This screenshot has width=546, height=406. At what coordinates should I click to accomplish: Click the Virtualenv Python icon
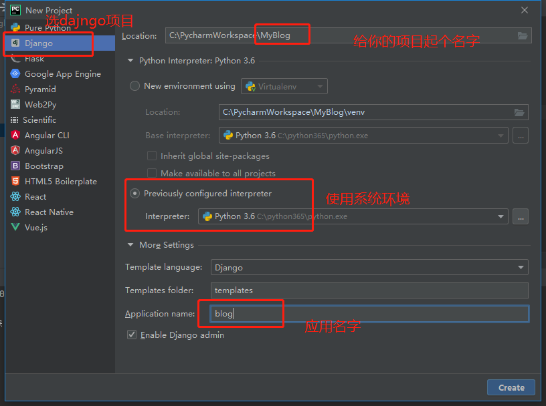(x=250, y=86)
